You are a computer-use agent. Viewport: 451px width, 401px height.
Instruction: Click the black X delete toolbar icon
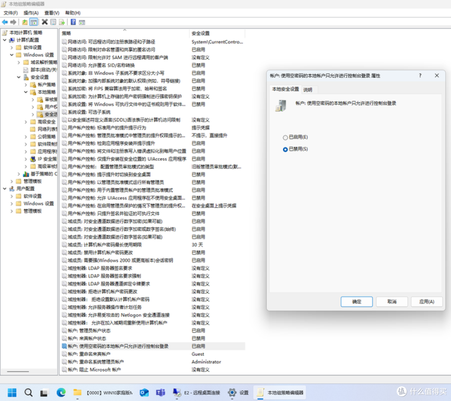pos(45,22)
